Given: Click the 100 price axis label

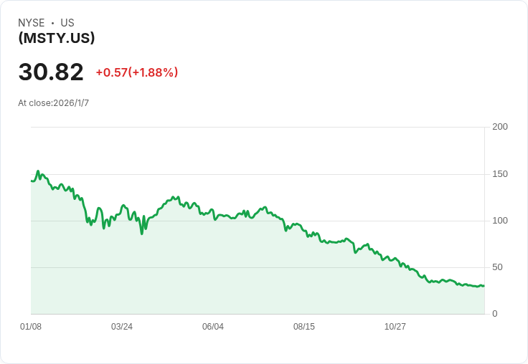Looking at the screenshot, I should click(500, 221).
